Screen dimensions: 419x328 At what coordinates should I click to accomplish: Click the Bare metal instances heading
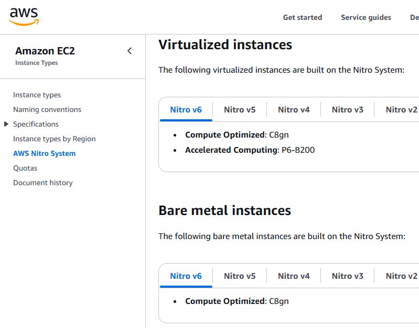pyautogui.click(x=224, y=210)
